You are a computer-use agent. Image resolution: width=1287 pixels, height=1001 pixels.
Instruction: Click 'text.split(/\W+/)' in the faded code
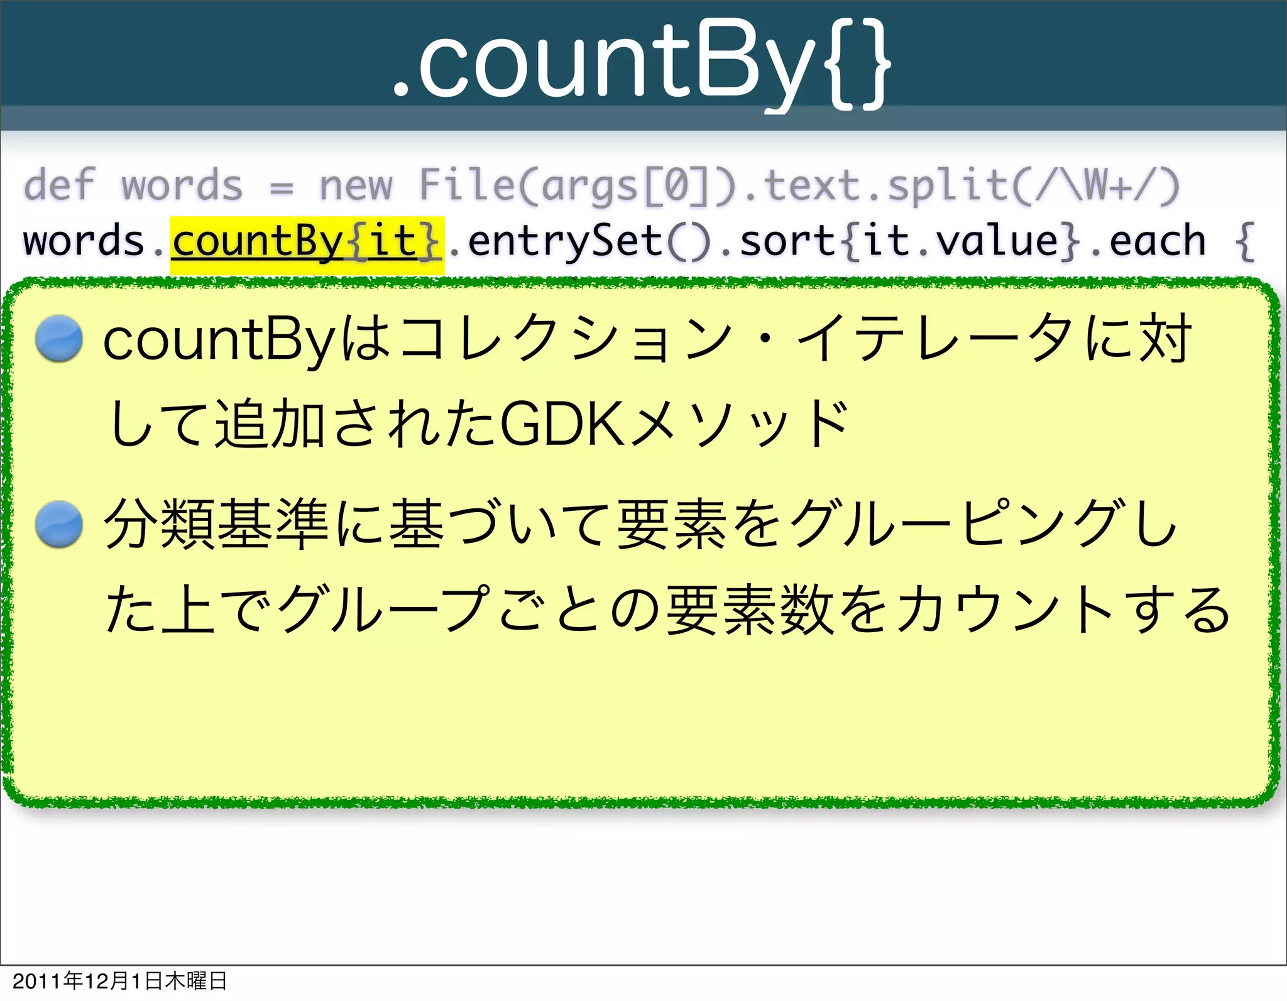[x=972, y=186]
